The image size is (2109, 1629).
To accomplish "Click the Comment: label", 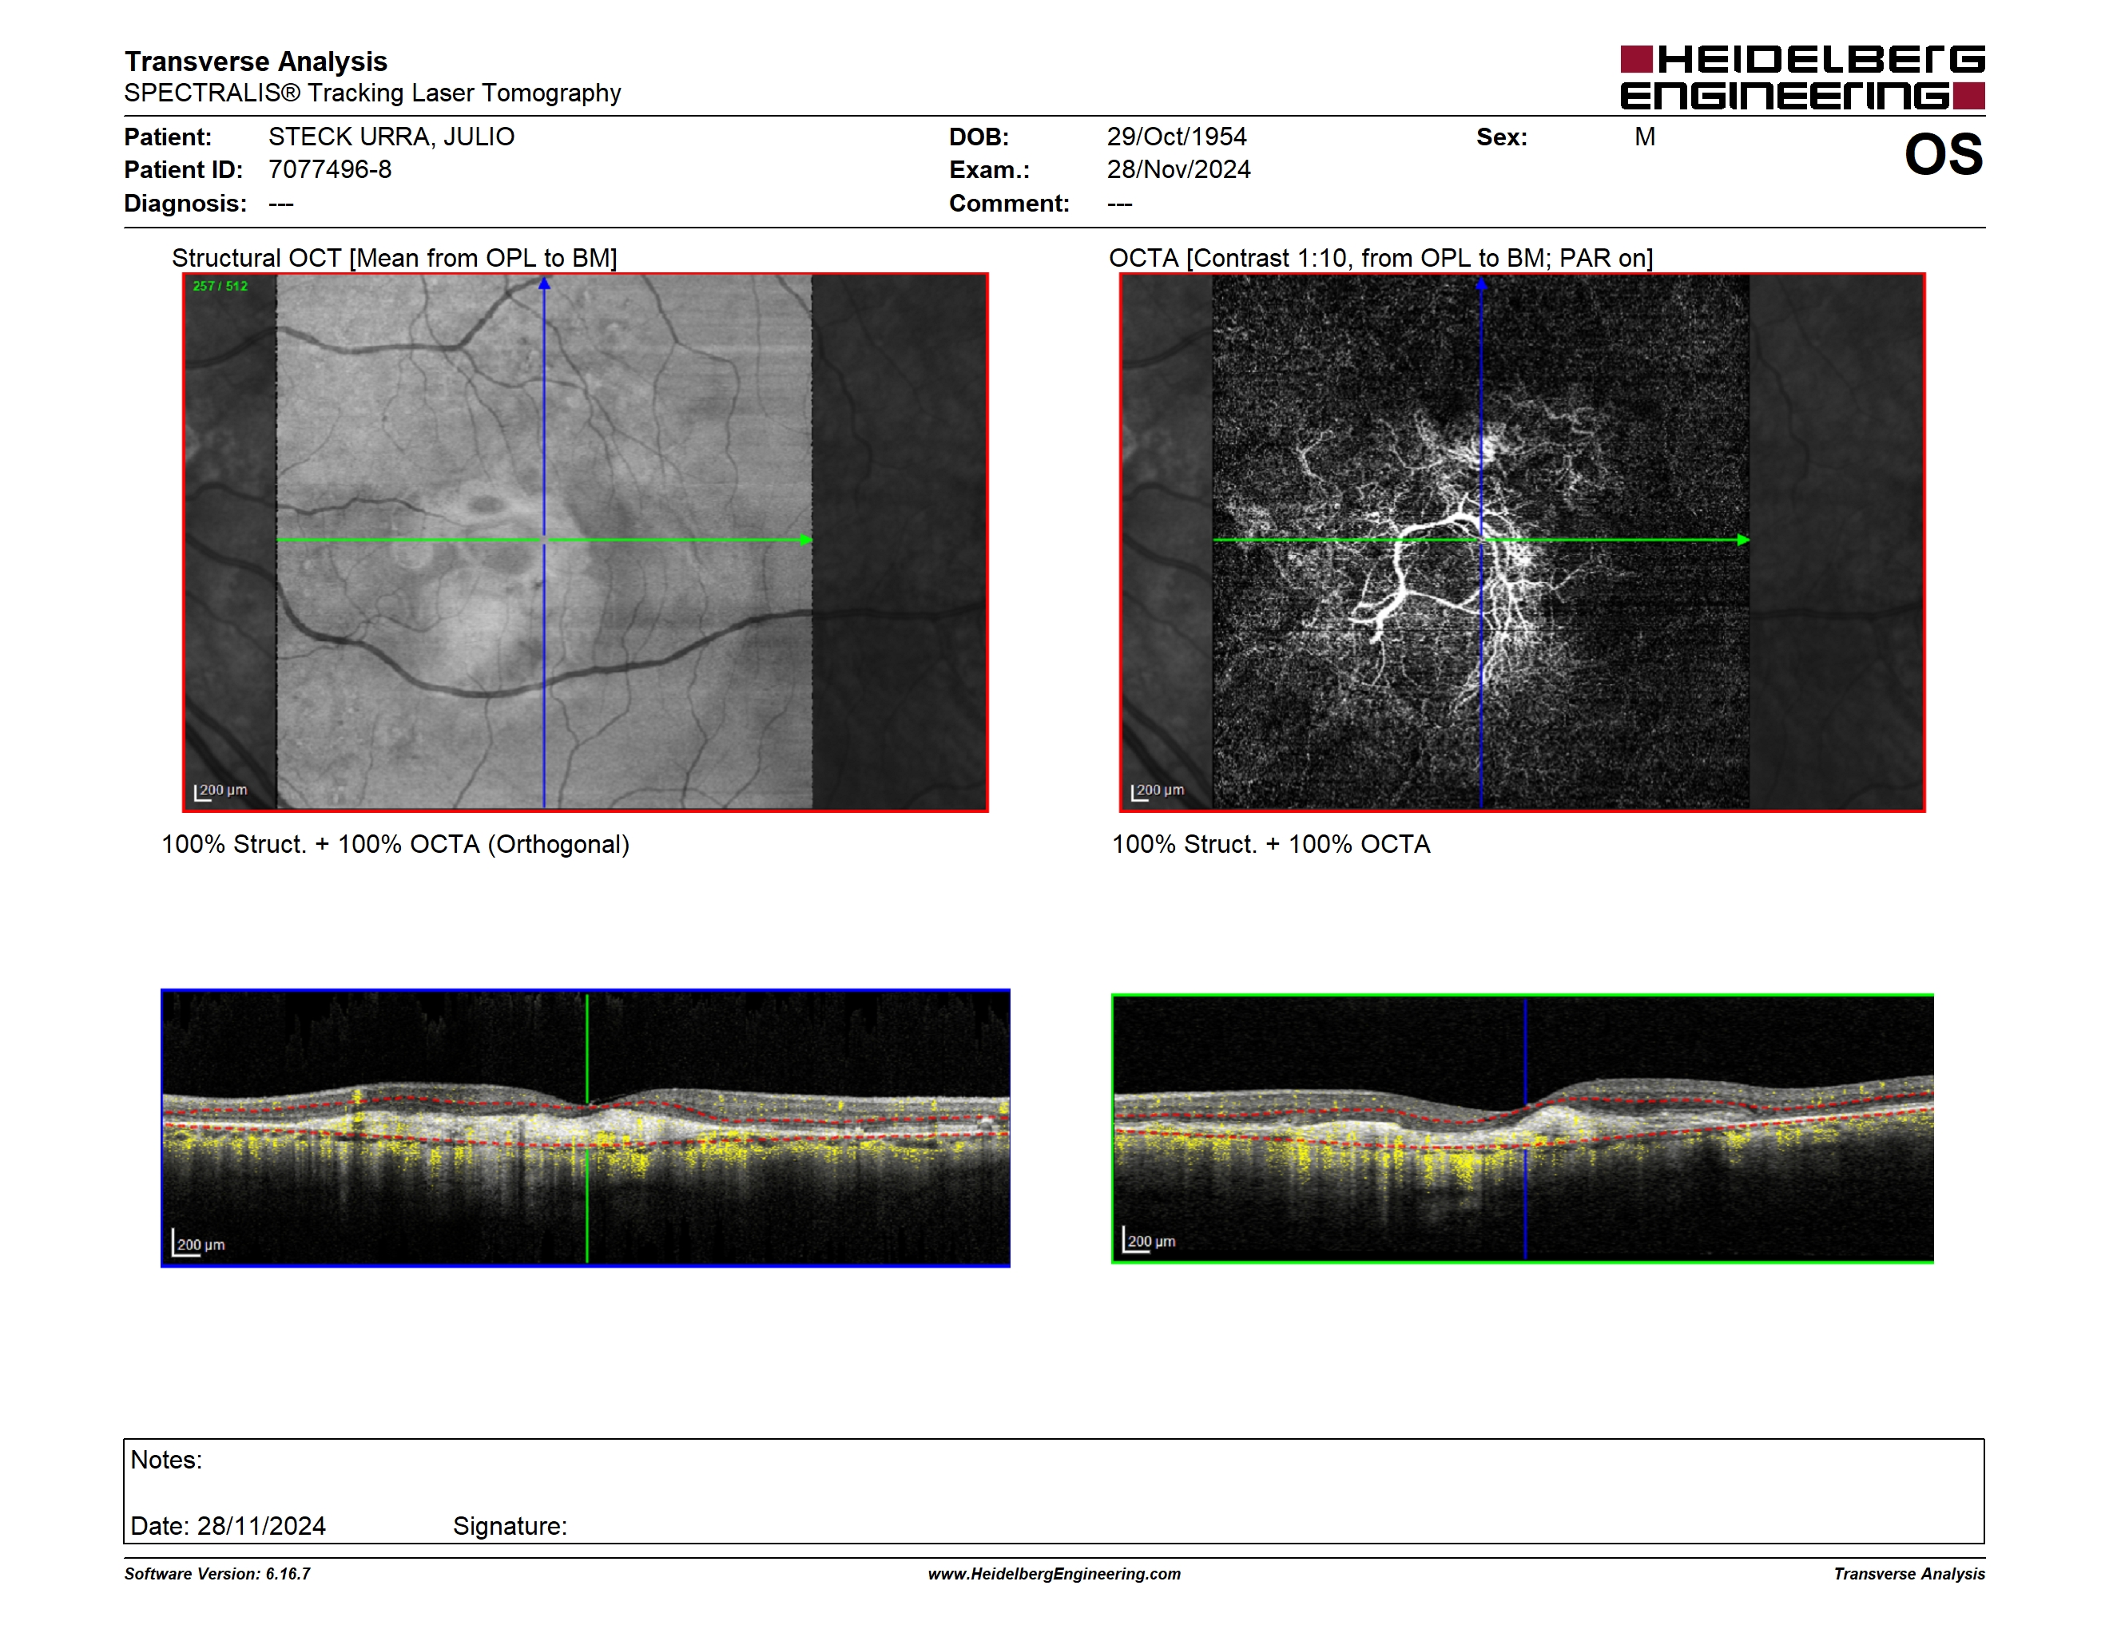I will coord(1009,204).
